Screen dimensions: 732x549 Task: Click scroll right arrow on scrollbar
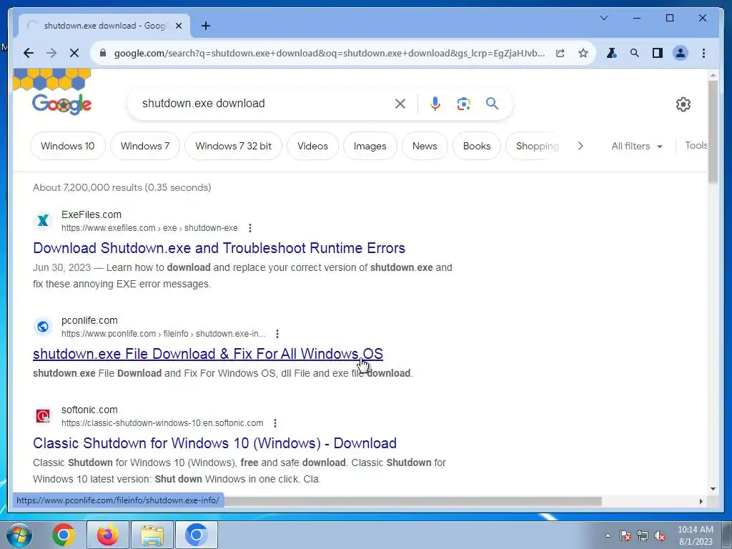tap(701, 501)
